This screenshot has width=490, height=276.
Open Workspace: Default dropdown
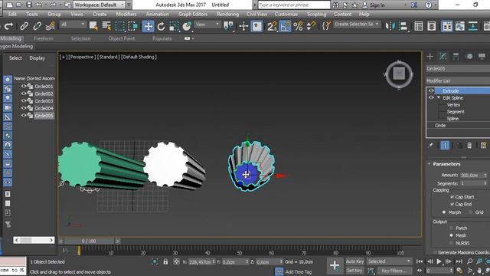point(100,5)
